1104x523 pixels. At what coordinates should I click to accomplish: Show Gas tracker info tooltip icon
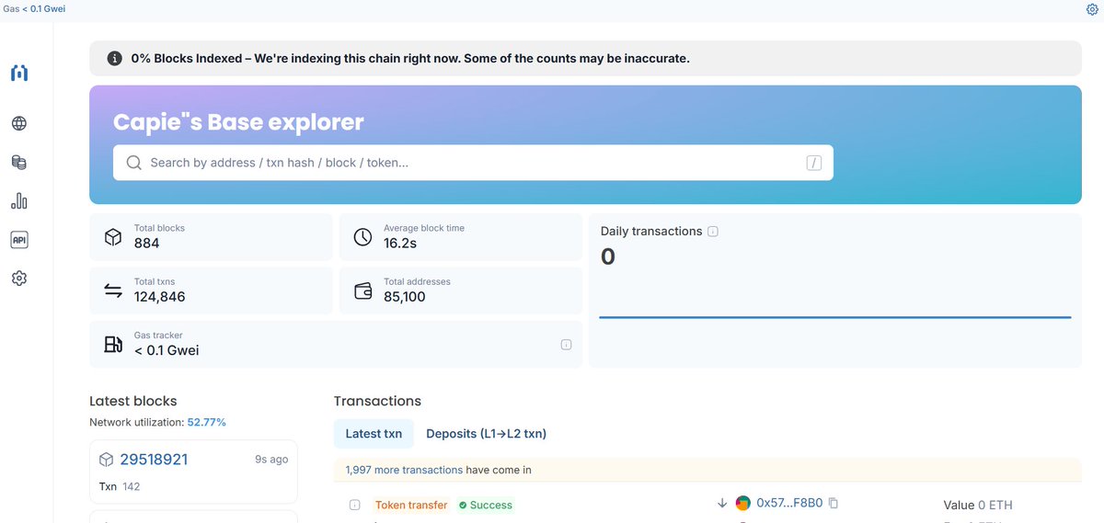566,345
